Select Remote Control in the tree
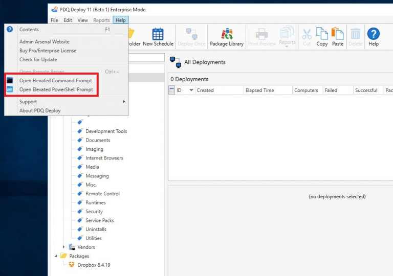 coord(102,194)
